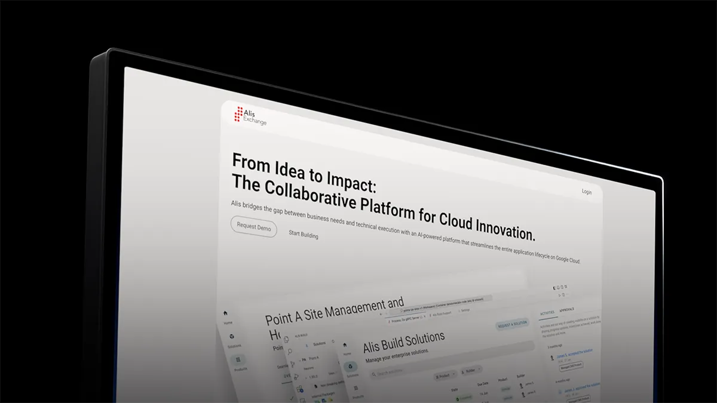Click the Request a Solution button
717x403 pixels.
point(513,323)
